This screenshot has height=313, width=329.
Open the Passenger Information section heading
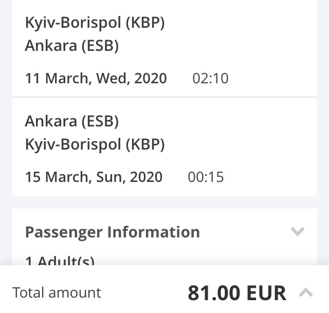112,232
